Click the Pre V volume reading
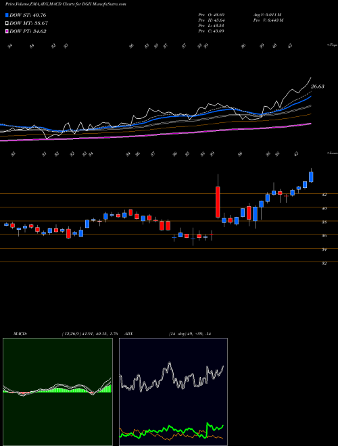338x446 pixels. pyautogui.click(x=268, y=20)
